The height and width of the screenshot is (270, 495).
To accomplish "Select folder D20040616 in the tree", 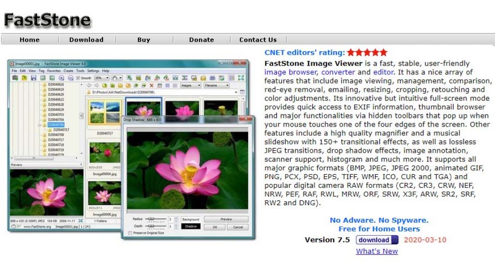I will coord(56,85).
